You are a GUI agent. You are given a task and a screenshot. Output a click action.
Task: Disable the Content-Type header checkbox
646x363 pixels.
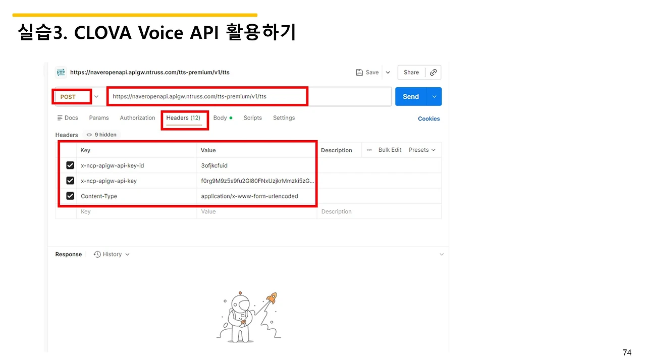point(70,196)
